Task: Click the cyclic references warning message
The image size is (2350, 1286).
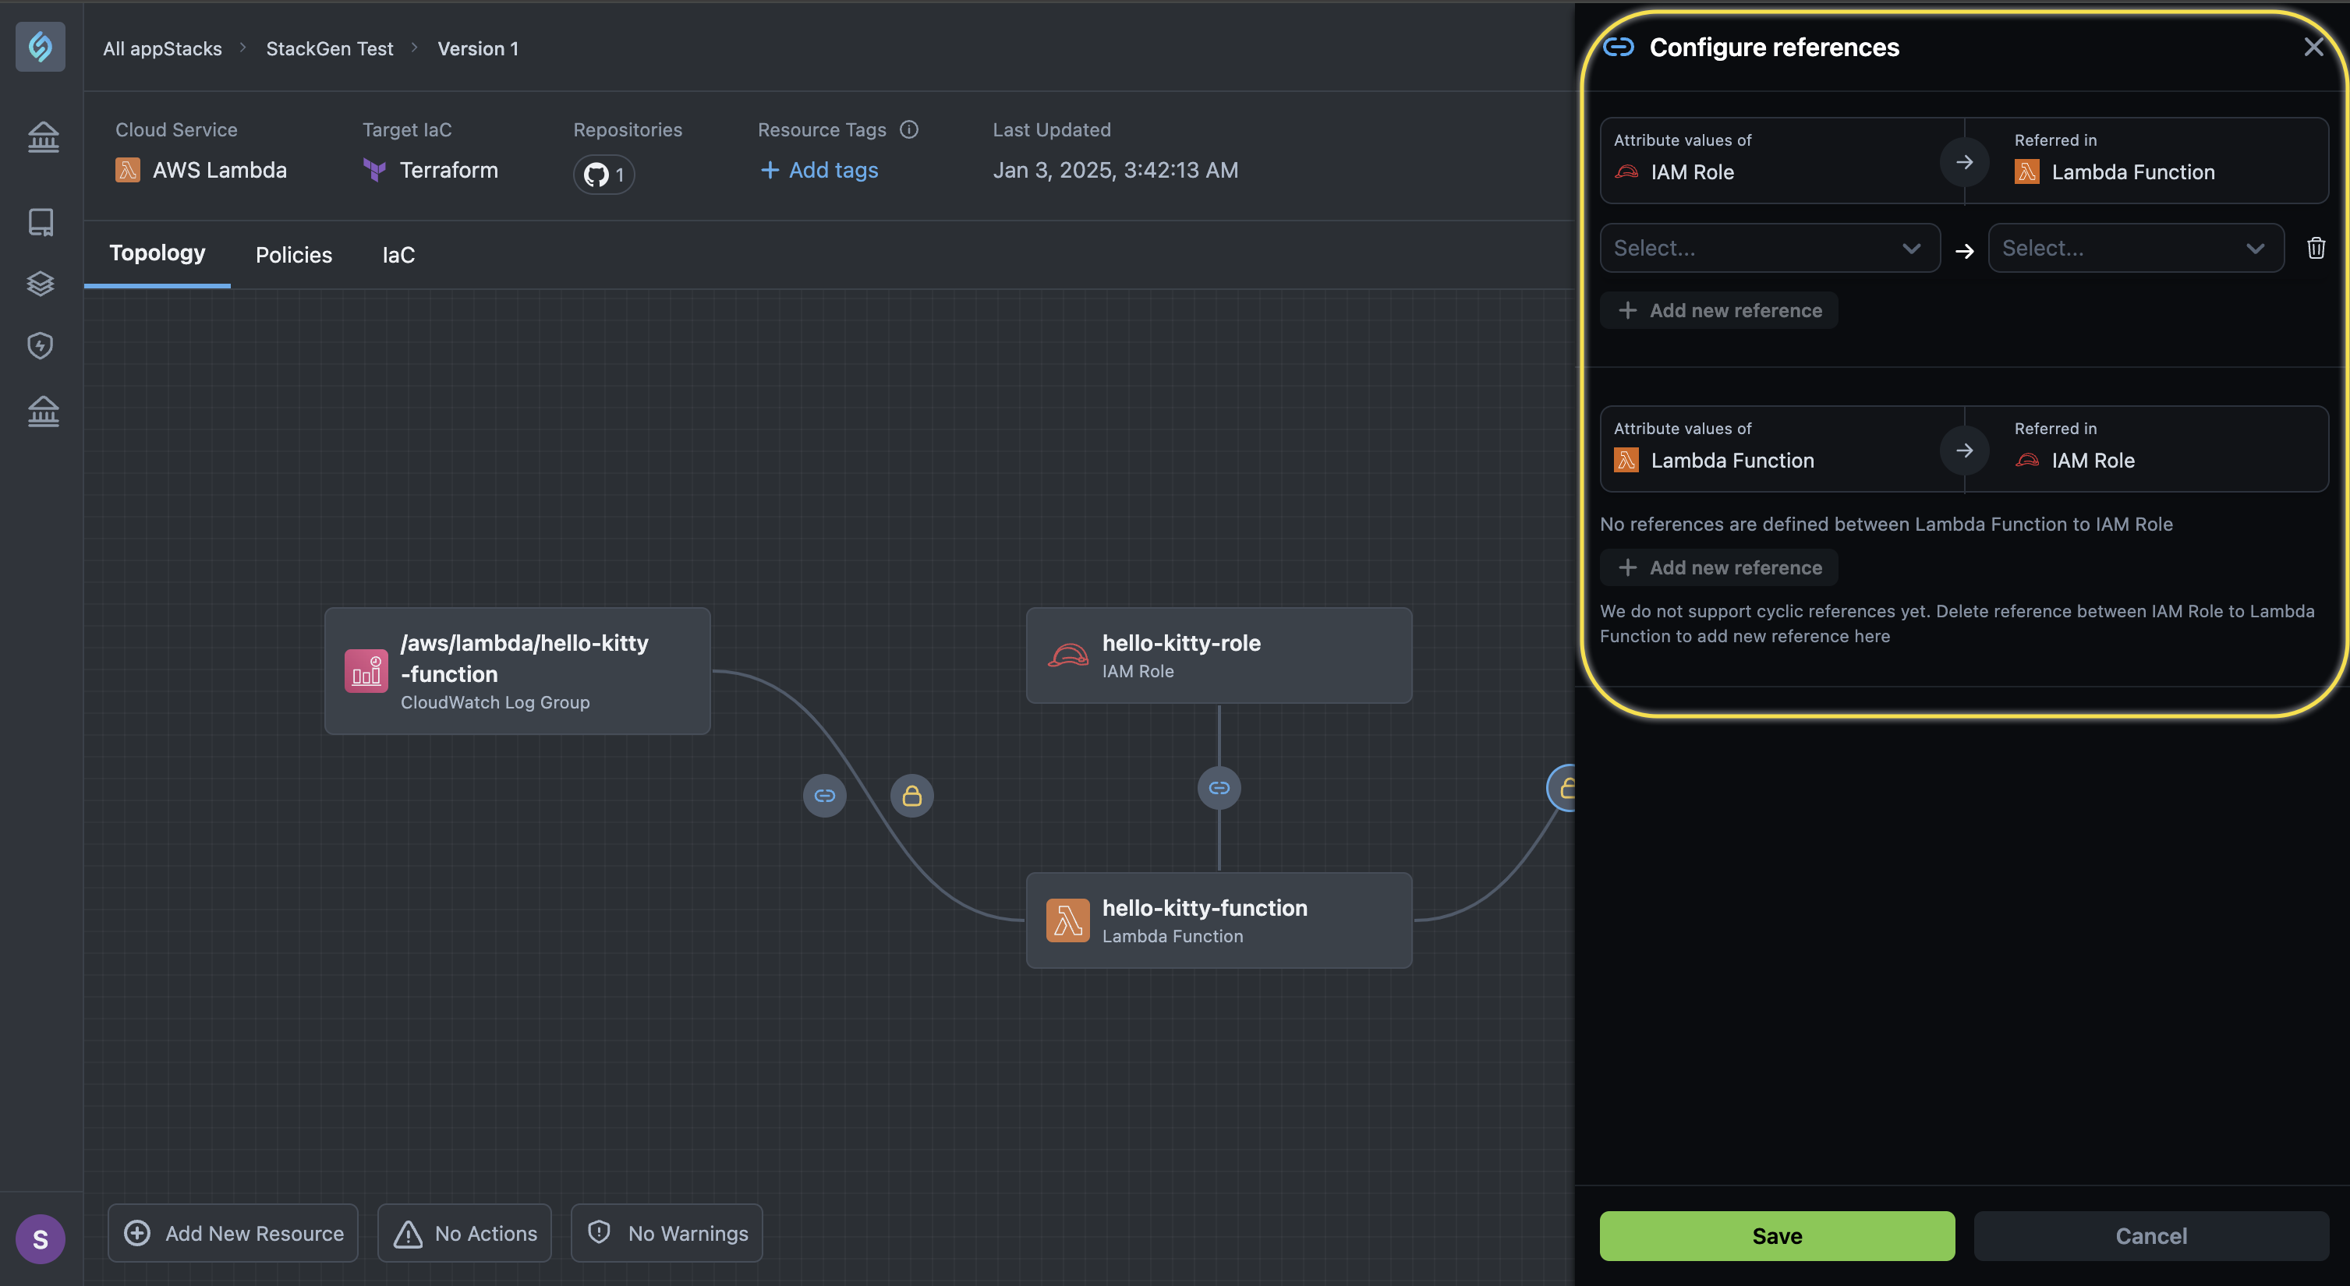Action: coord(1957,623)
